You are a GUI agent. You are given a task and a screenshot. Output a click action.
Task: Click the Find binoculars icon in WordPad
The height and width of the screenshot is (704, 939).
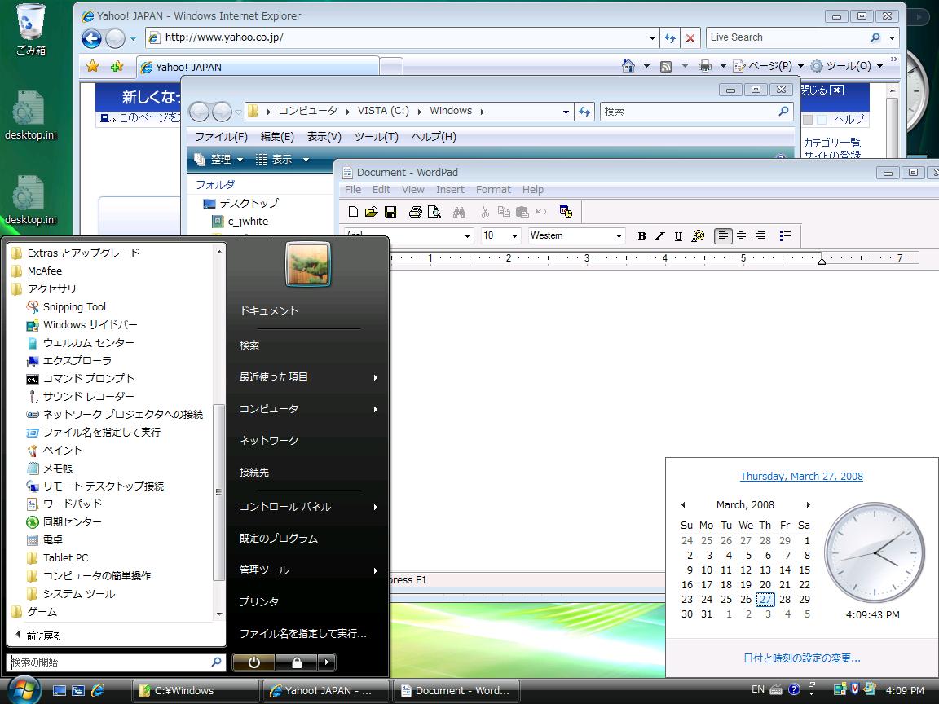tap(460, 211)
